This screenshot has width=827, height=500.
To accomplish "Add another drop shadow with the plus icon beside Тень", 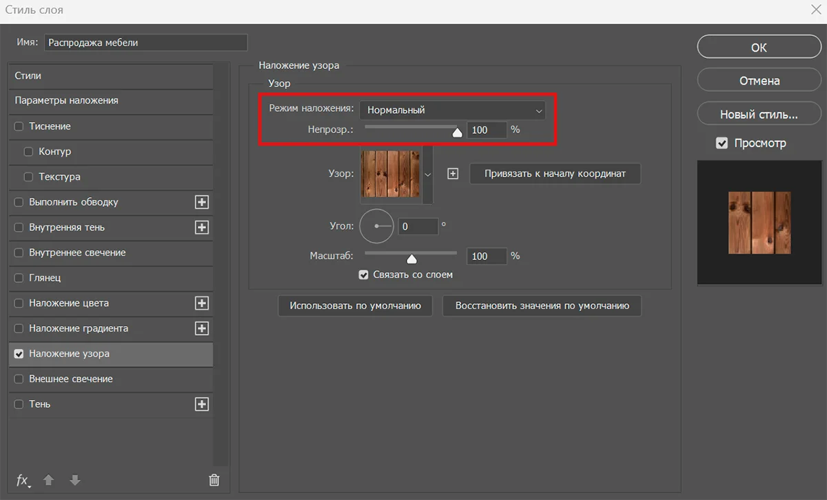I will pos(202,404).
